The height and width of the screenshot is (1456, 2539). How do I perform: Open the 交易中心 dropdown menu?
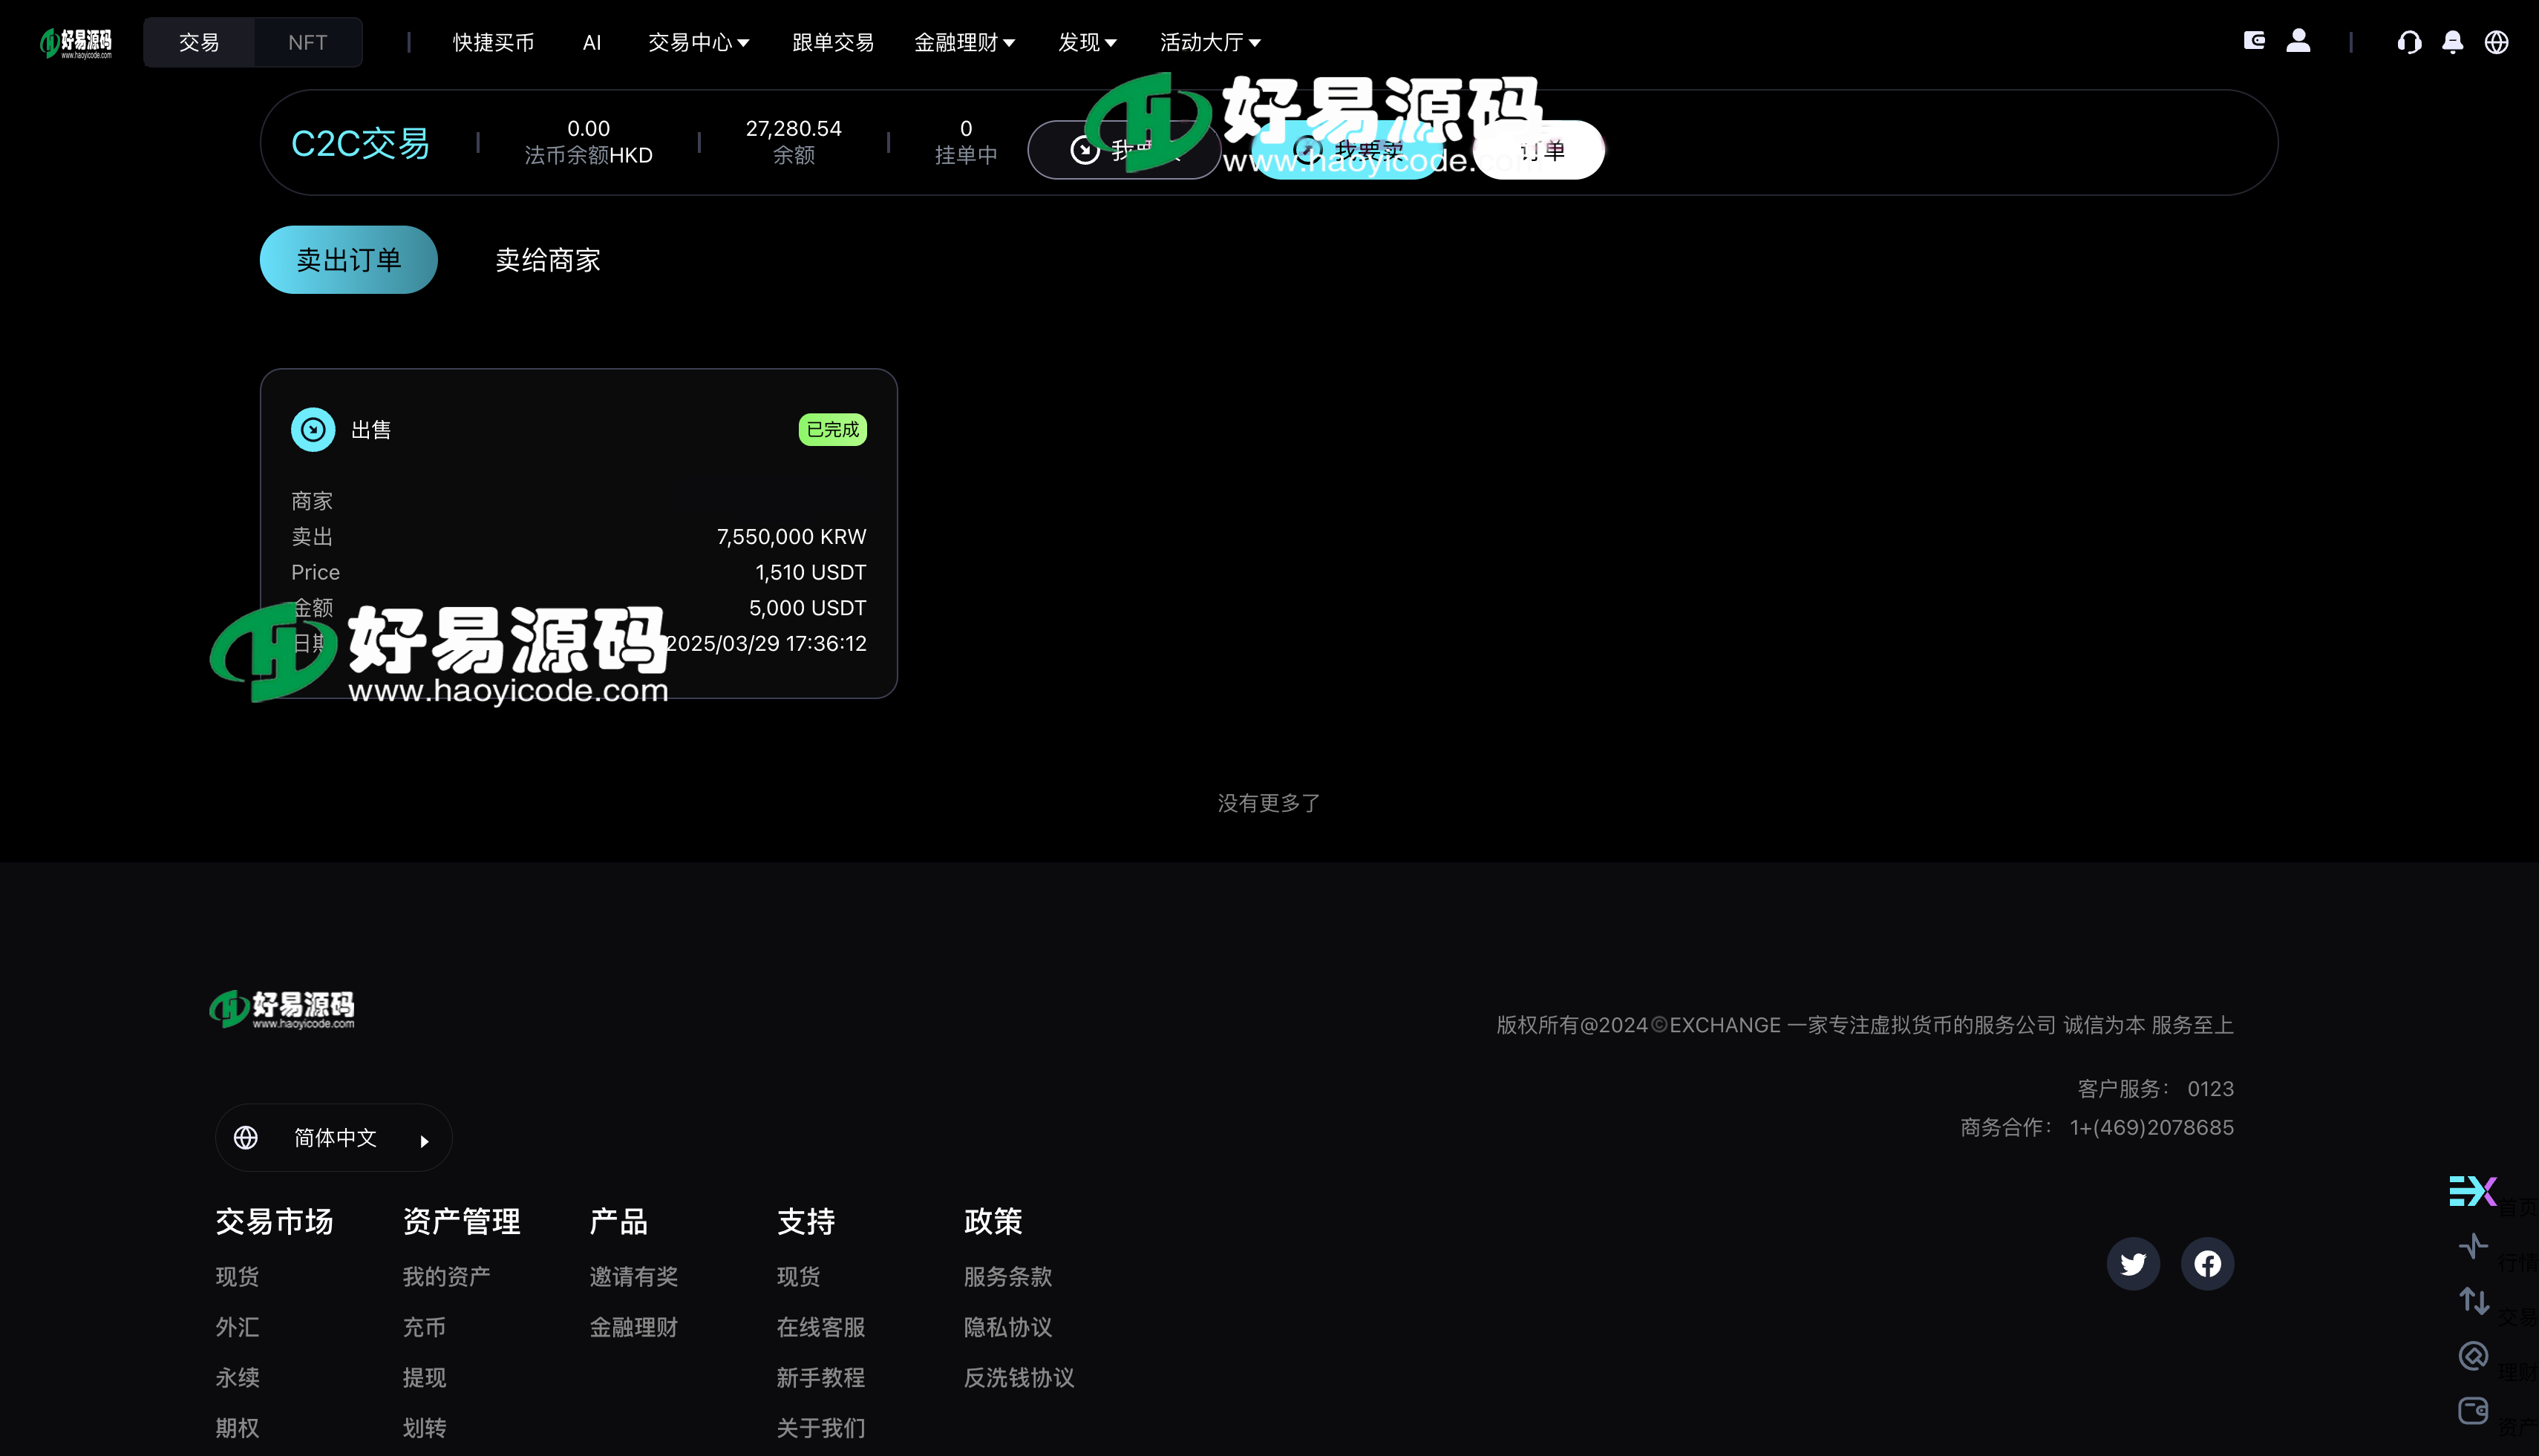tap(697, 42)
